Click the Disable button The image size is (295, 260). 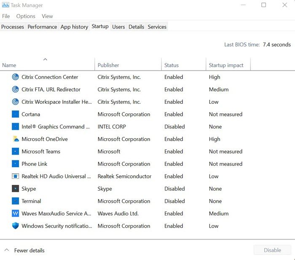tap(272, 250)
